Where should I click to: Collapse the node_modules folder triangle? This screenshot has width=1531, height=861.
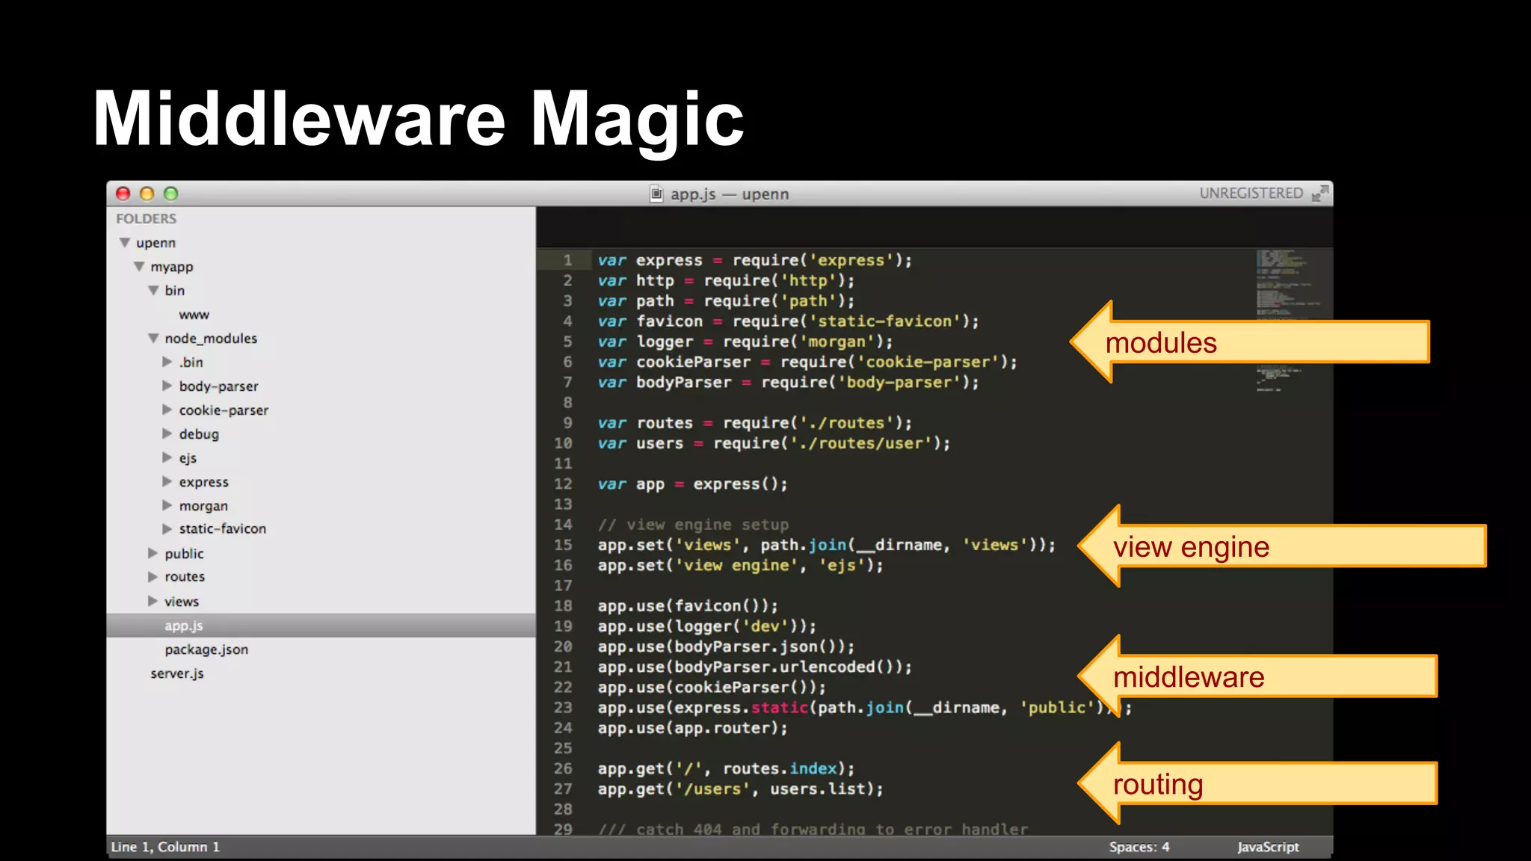153,339
